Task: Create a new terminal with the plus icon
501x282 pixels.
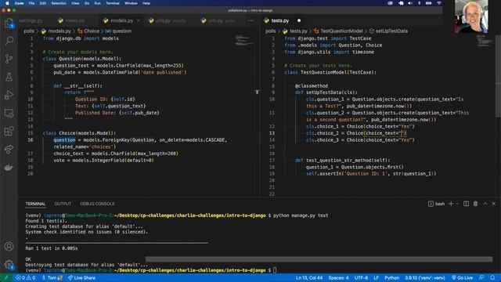Action: 451,204
